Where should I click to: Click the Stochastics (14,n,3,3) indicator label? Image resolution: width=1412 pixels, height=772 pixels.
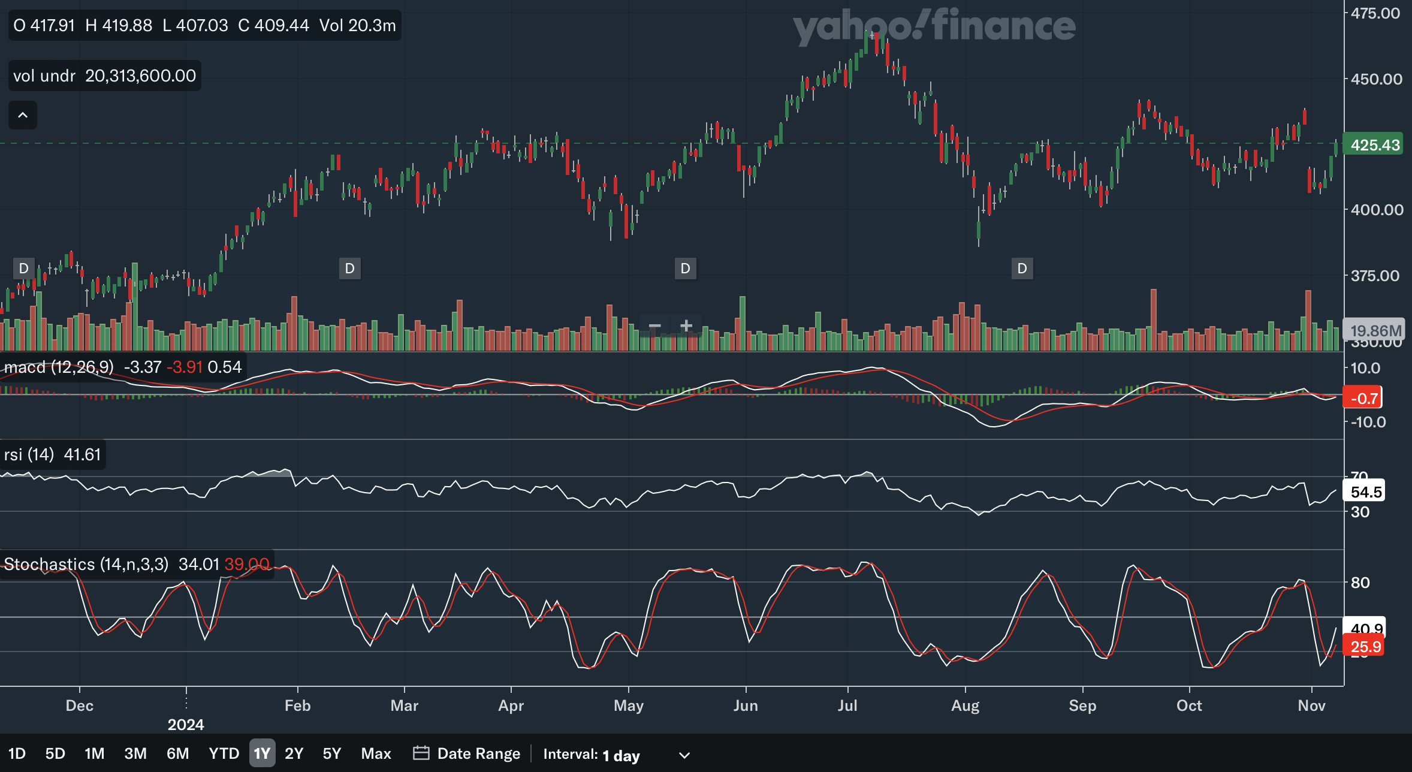(x=86, y=565)
